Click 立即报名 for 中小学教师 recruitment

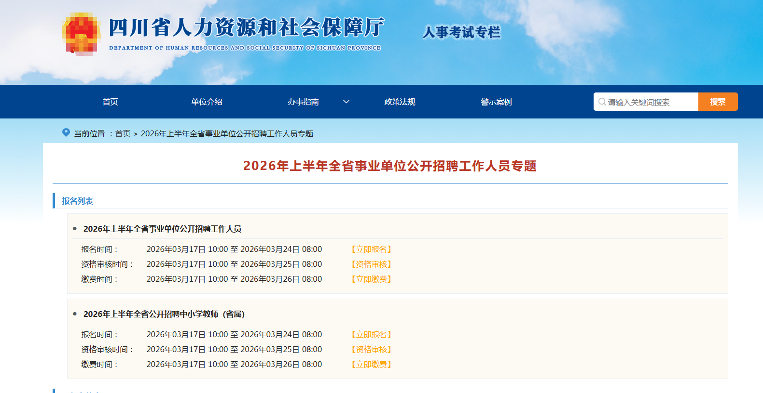coord(371,334)
